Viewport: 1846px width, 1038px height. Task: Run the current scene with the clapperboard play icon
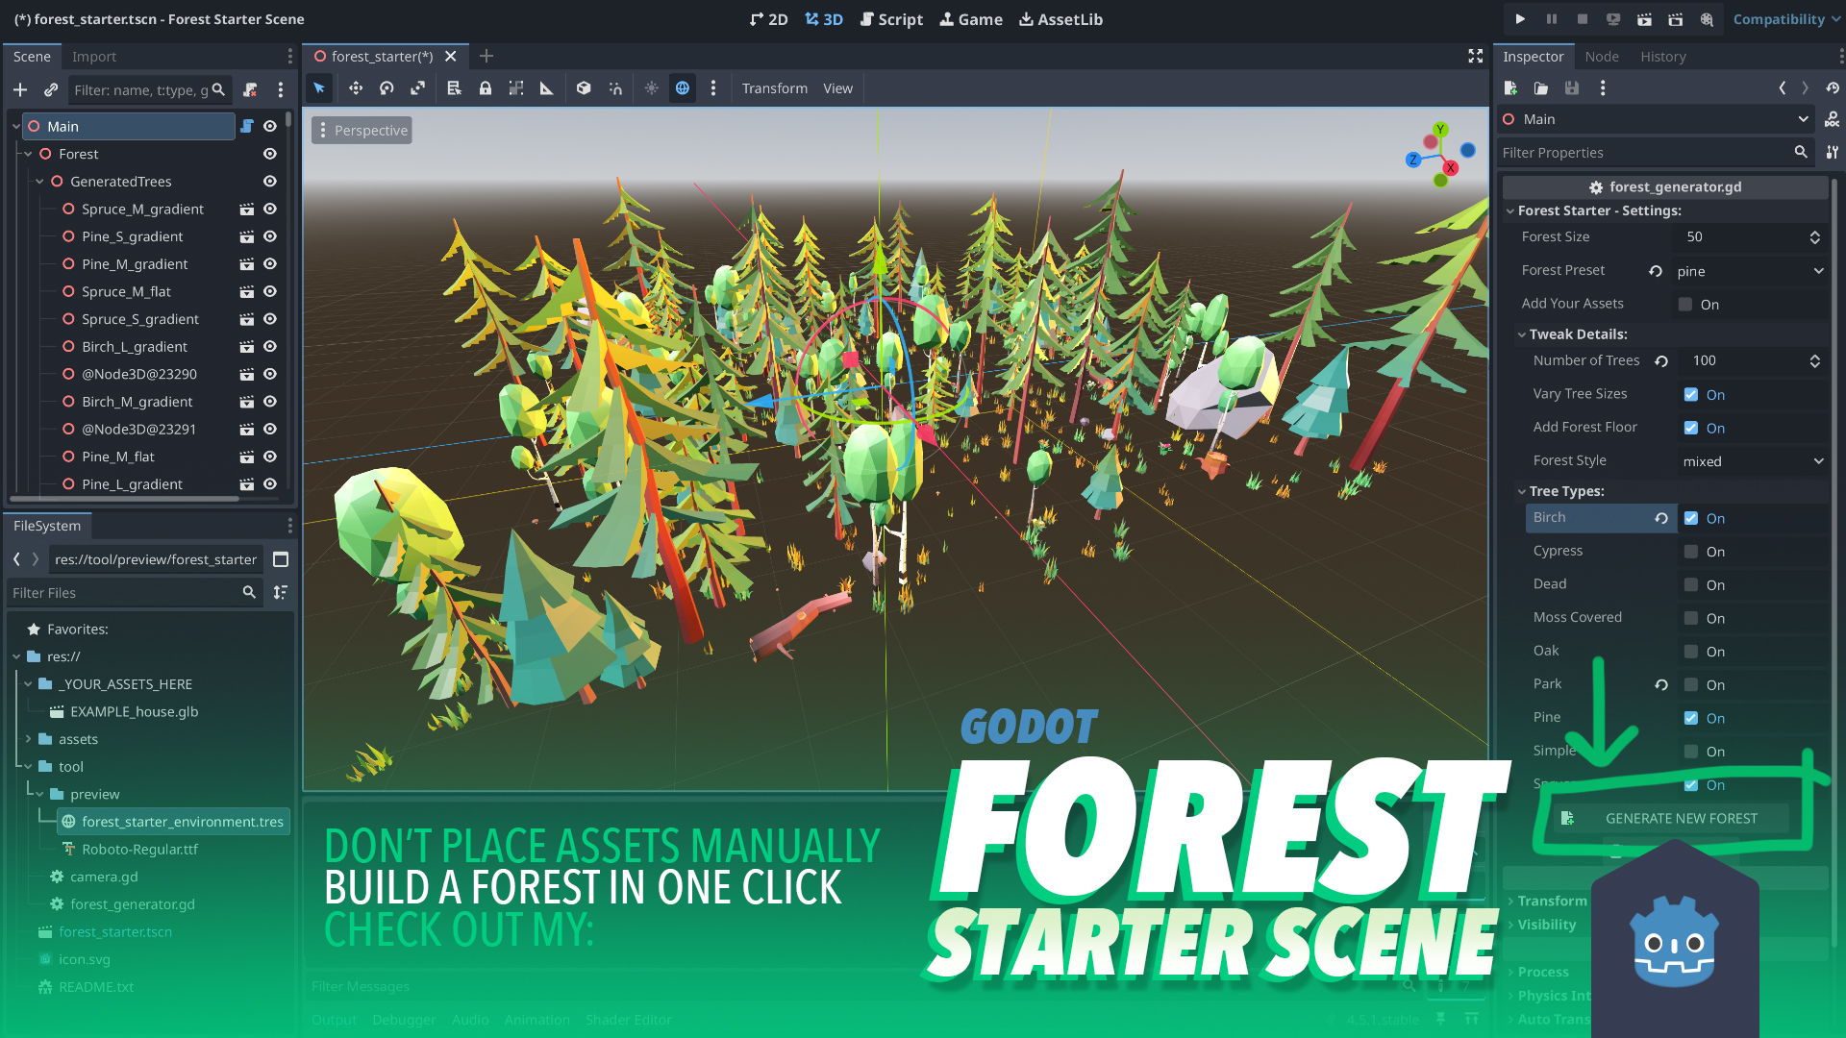tap(1644, 19)
